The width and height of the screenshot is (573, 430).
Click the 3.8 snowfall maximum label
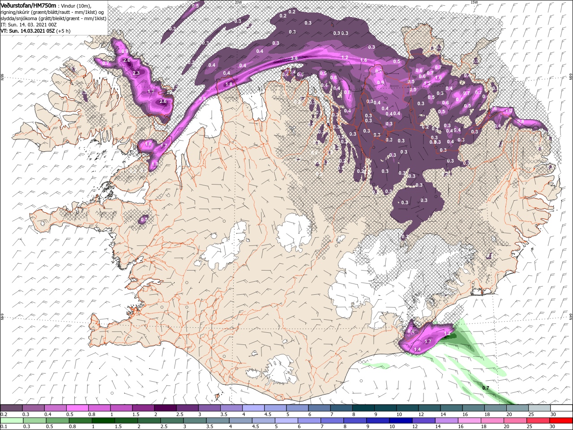[294, 59]
